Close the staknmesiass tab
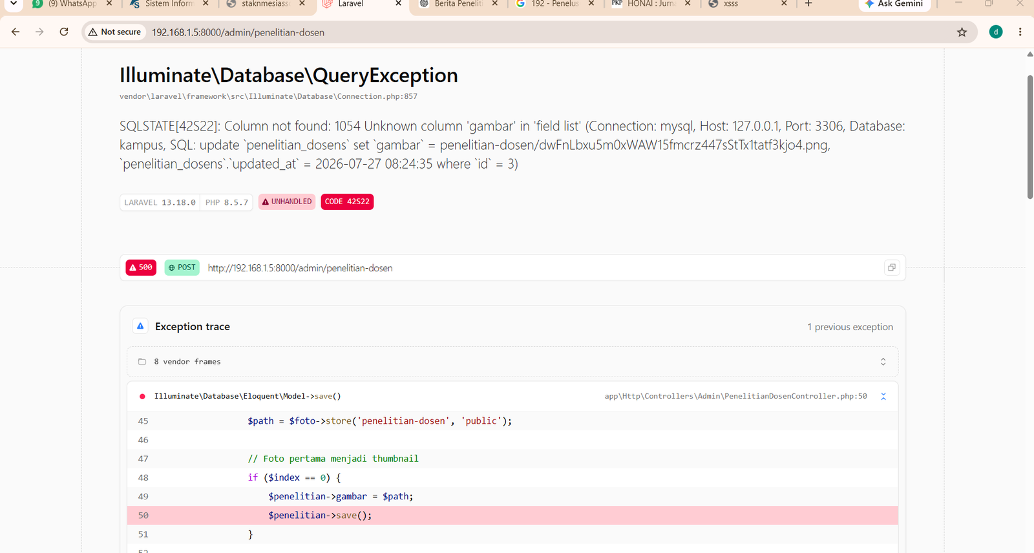Viewport: 1034px width, 553px height. tap(302, 4)
